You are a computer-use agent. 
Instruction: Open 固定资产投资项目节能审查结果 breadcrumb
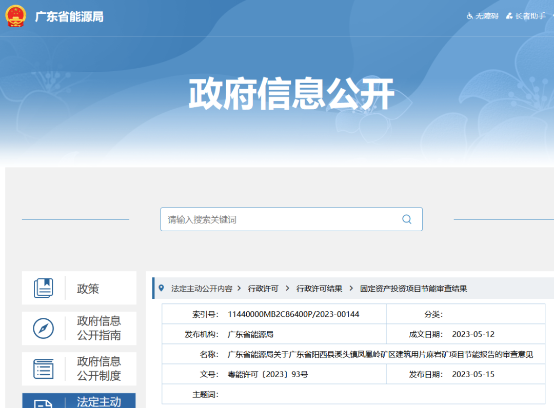point(413,289)
